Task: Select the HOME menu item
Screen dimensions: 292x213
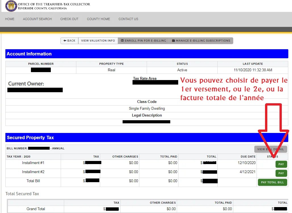Action: (x=10, y=19)
